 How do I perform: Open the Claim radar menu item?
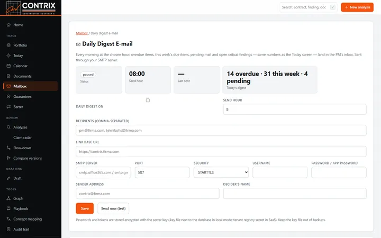[23, 138]
